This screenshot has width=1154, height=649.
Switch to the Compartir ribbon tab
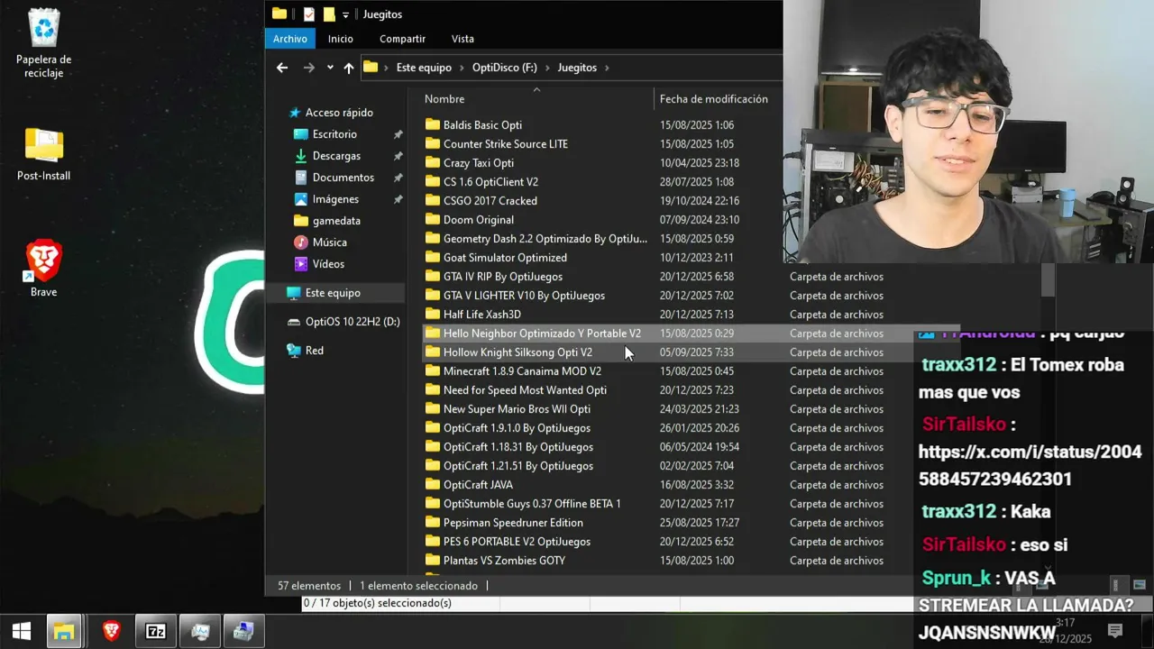click(x=402, y=39)
